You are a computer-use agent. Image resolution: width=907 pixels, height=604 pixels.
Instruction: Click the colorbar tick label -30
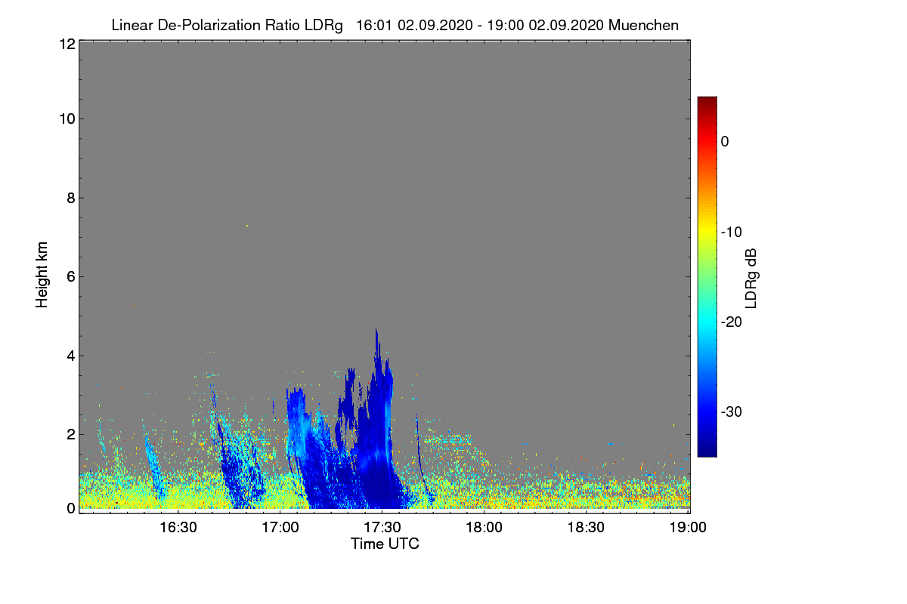click(731, 412)
